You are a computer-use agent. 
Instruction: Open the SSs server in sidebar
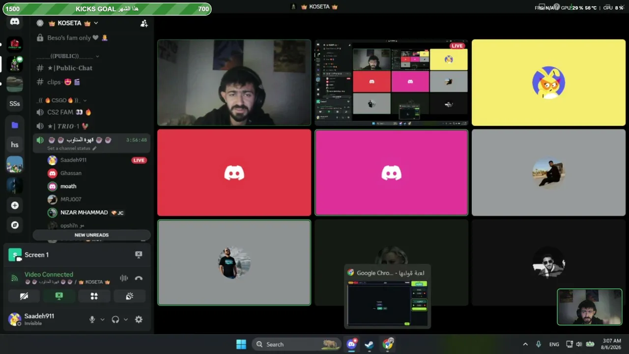[15, 104]
